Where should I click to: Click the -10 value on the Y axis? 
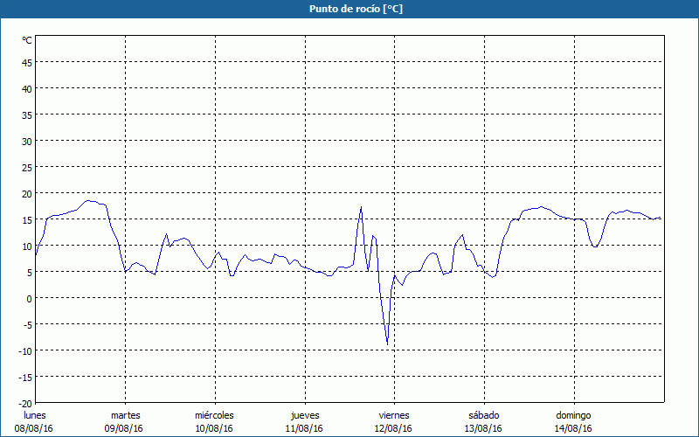25,350
